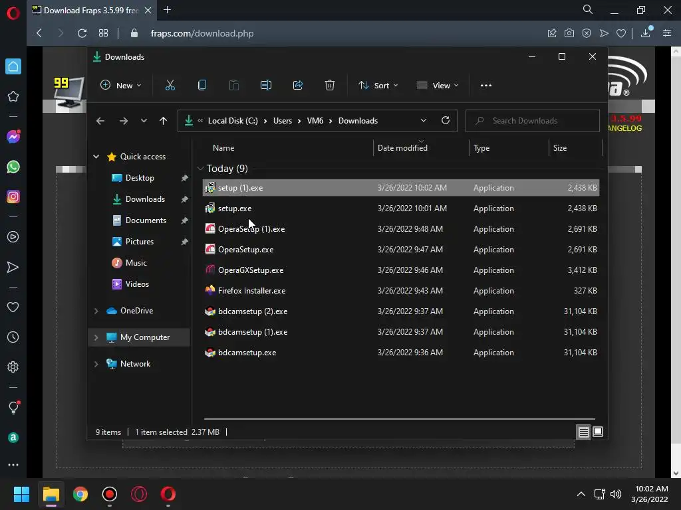Image resolution: width=681 pixels, height=510 pixels.
Task: Select the setup.exe file
Action: click(x=400, y=209)
